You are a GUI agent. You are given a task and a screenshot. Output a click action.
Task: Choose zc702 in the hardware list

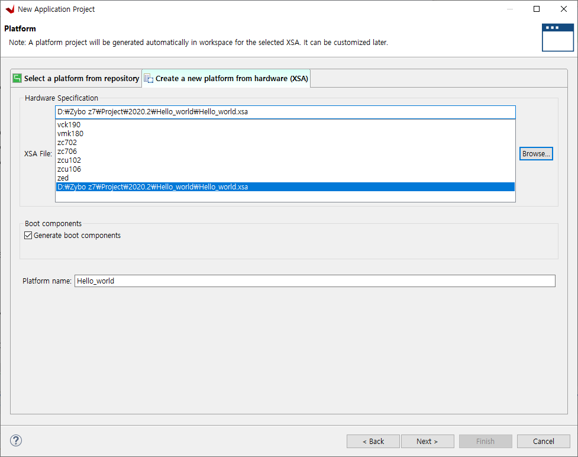click(x=285, y=143)
